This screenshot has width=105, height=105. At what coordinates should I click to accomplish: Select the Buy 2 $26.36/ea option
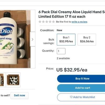pos(87,40)
